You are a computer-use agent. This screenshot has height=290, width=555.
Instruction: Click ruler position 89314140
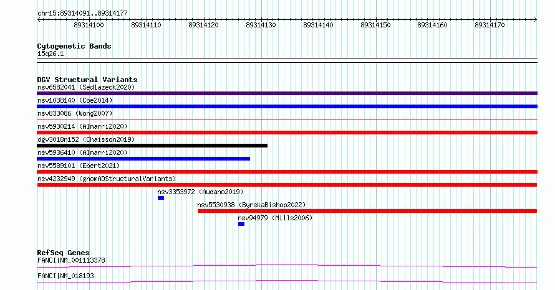click(318, 25)
